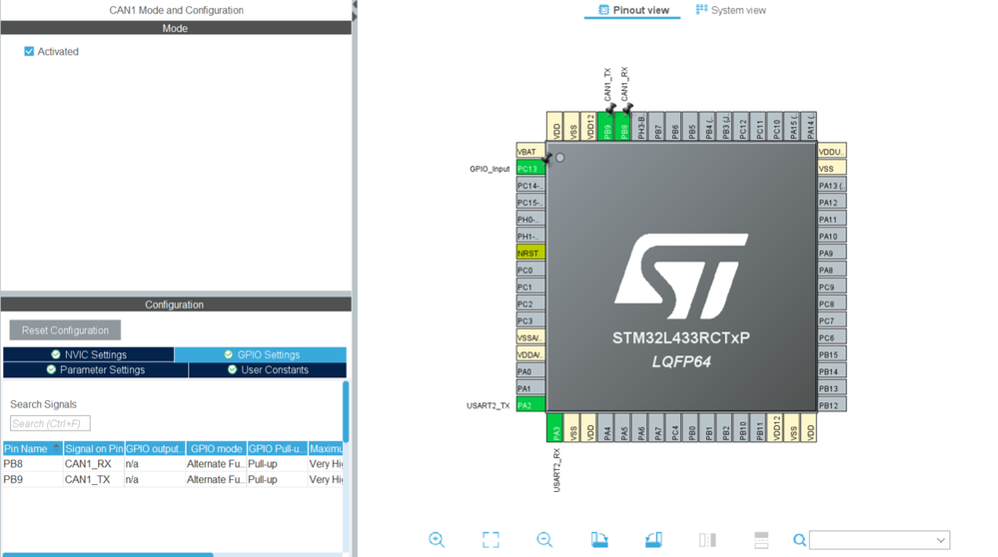Click pin PC3 on the chip

530,320
